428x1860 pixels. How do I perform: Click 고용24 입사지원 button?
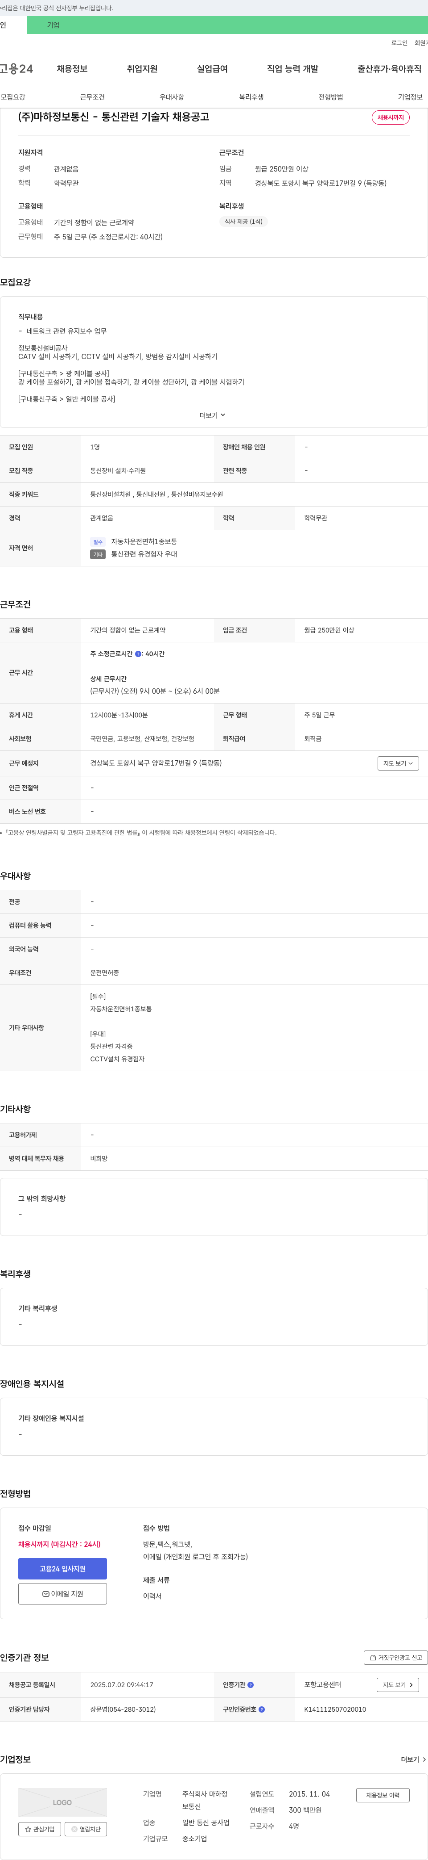63,1569
